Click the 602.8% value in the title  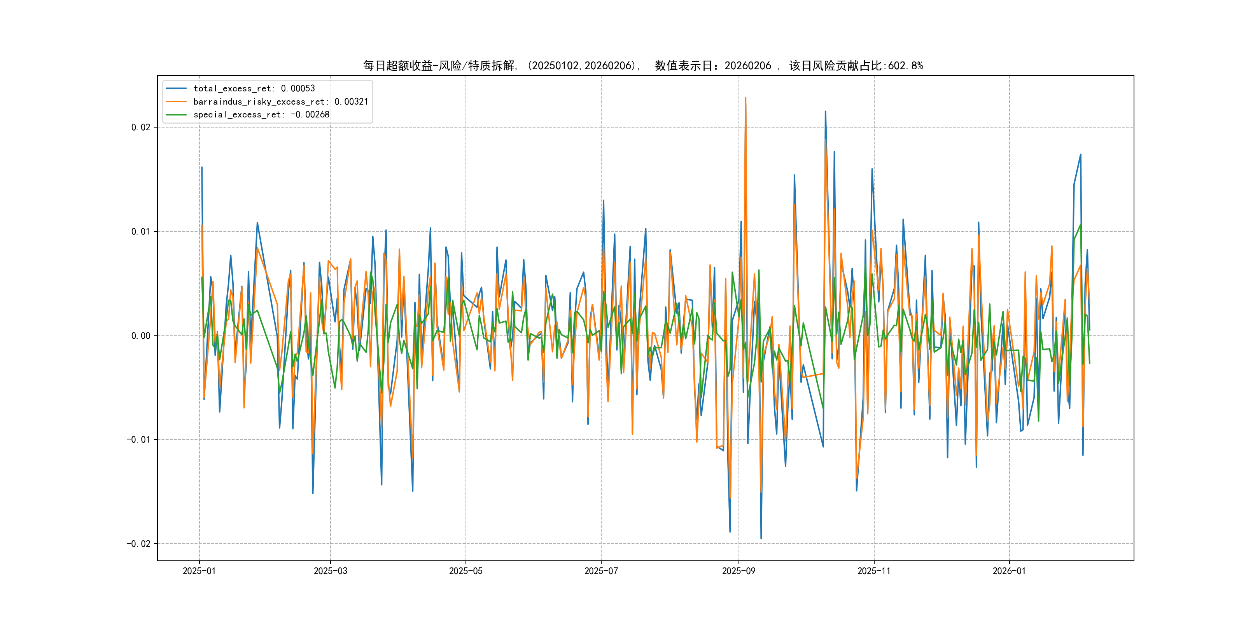(905, 66)
